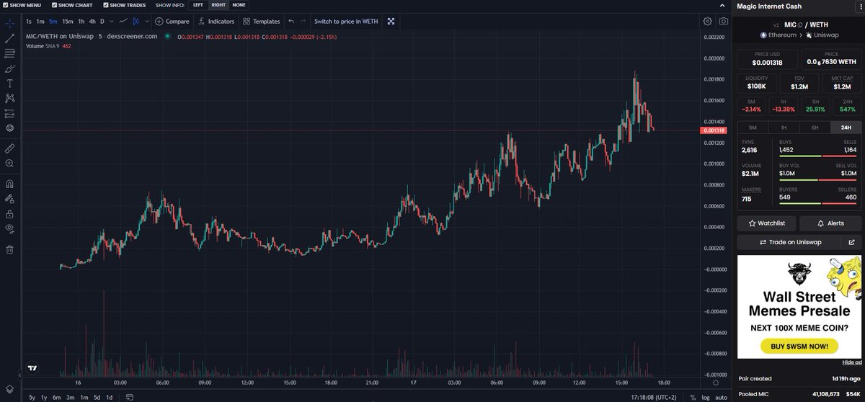Viewport: 865px width, 402px height.
Task: Toggle lock all drawing tools
Action: (10, 213)
